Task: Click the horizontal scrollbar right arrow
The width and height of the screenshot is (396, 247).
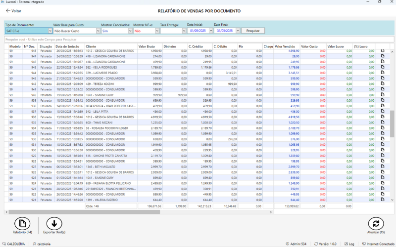Action: (271, 212)
